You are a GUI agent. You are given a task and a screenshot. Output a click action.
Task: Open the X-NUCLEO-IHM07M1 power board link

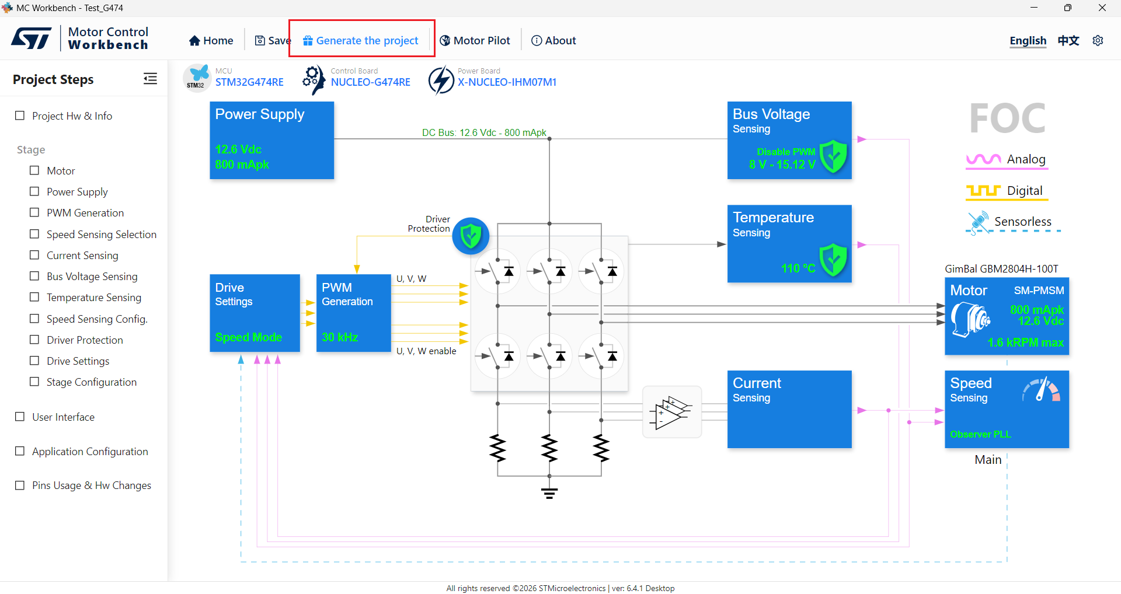point(507,82)
